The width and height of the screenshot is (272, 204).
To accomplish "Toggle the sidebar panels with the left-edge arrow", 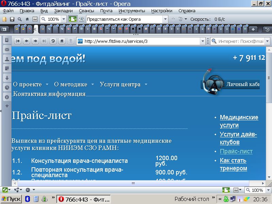I will pos(2,110).
